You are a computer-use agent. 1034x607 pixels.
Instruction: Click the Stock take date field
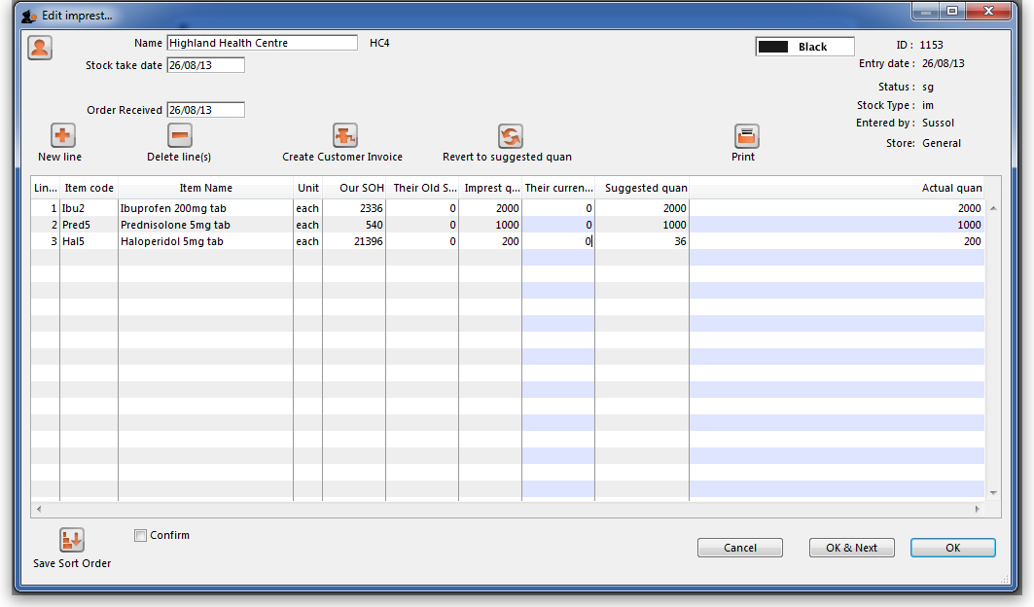point(205,65)
